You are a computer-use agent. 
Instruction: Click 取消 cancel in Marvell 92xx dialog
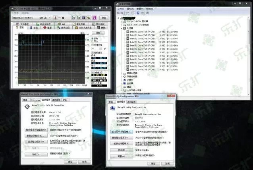coord(84,162)
